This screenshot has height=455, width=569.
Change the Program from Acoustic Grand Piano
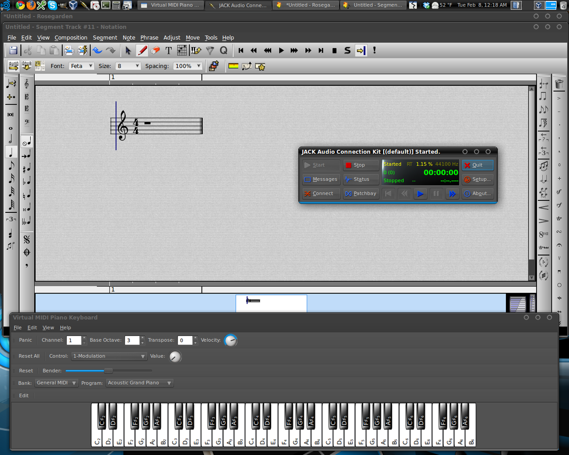point(139,383)
